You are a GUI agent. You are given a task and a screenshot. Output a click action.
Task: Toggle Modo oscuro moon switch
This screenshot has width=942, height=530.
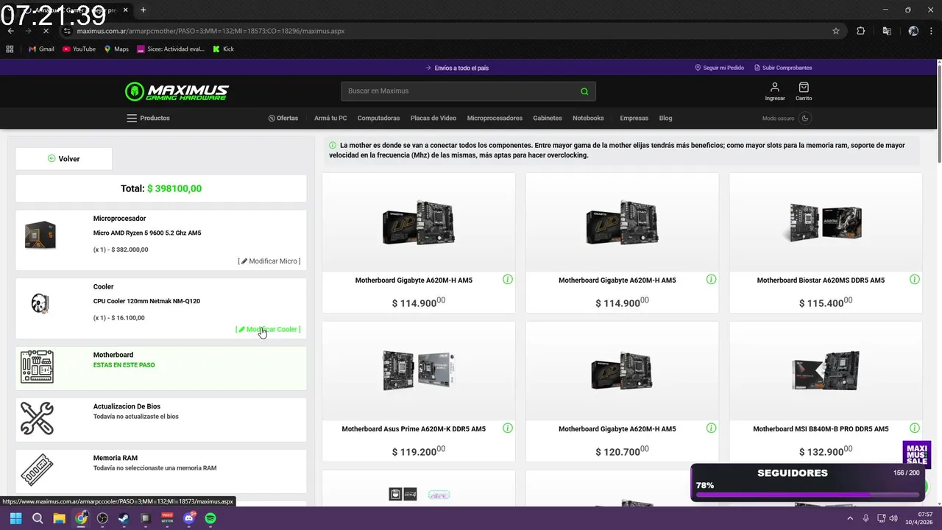(805, 118)
